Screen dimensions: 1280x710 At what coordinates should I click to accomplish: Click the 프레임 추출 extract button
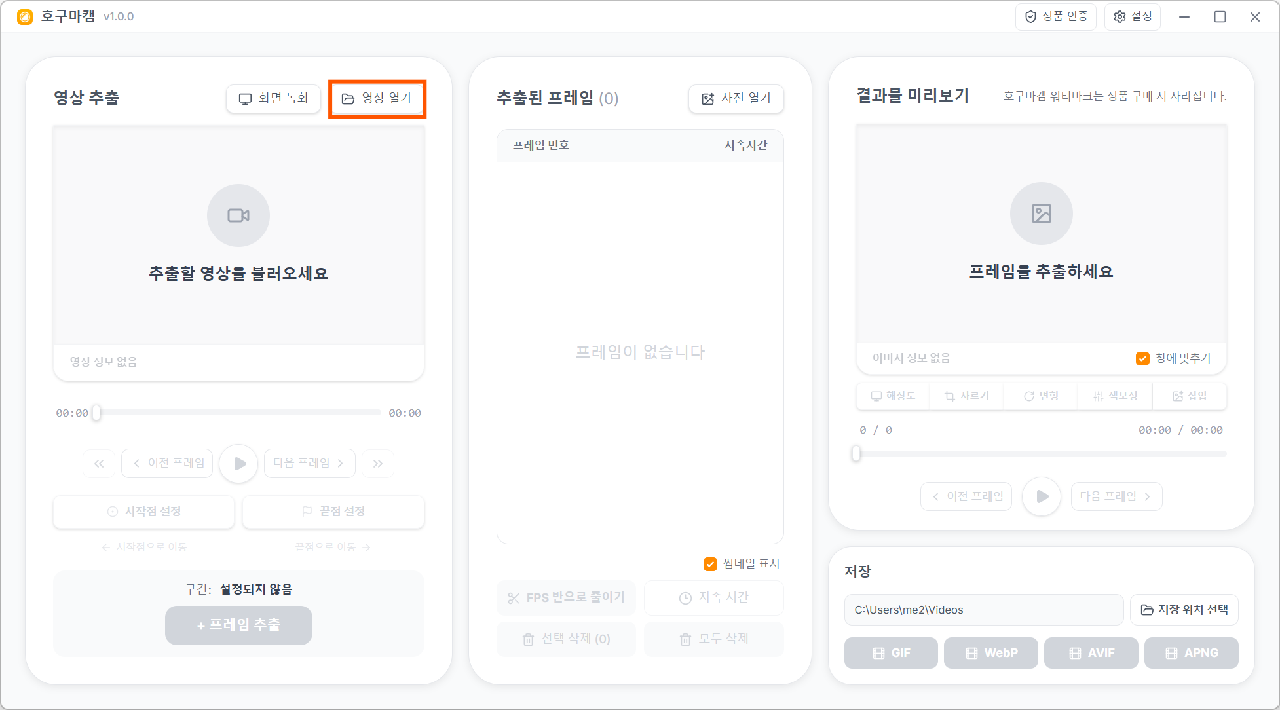238,626
